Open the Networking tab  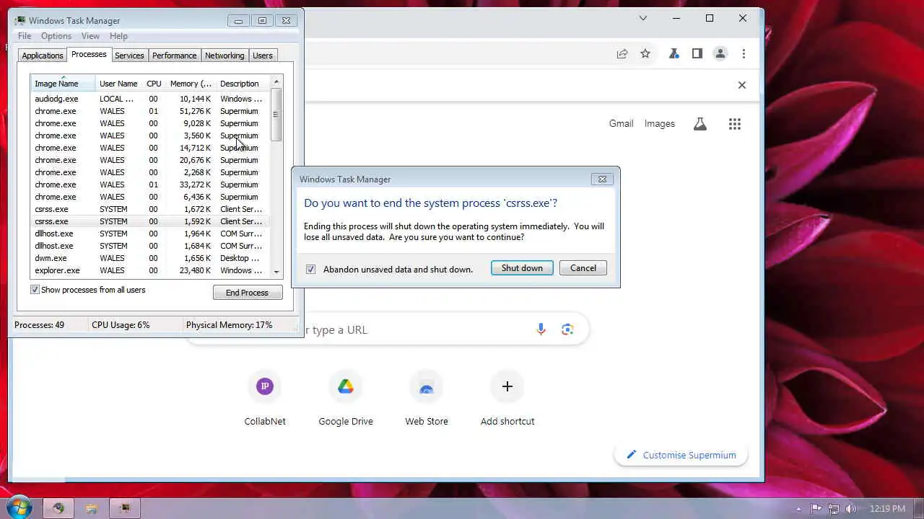click(225, 56)
